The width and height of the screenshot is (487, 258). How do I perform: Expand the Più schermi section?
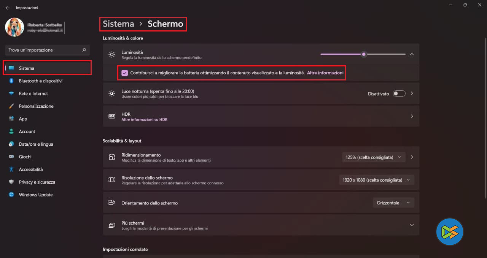[412, 225]
